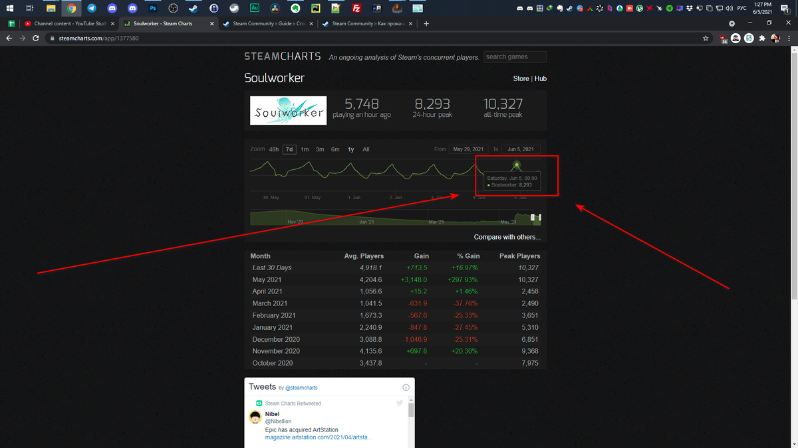Open the Chrome three-dot menu

(x=789, y=38)
